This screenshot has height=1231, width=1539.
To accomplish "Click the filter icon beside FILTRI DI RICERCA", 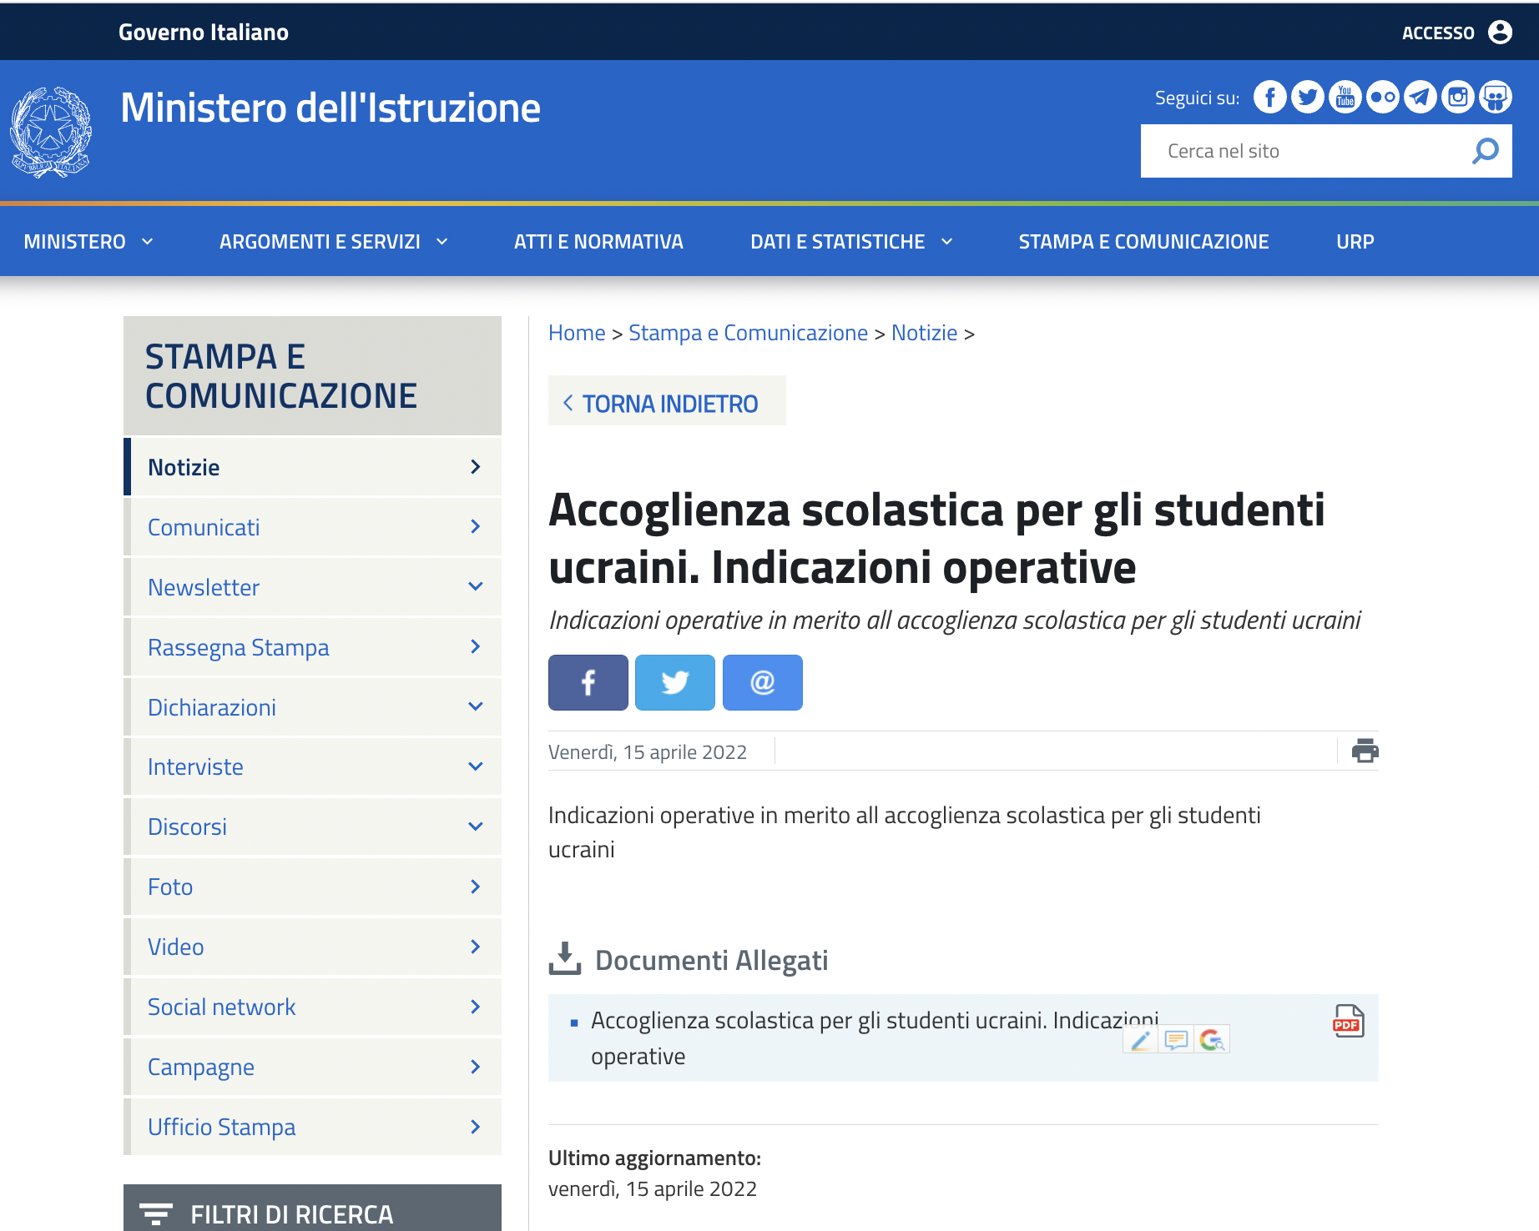I will pyautogui.click(x=156, y=1213).
